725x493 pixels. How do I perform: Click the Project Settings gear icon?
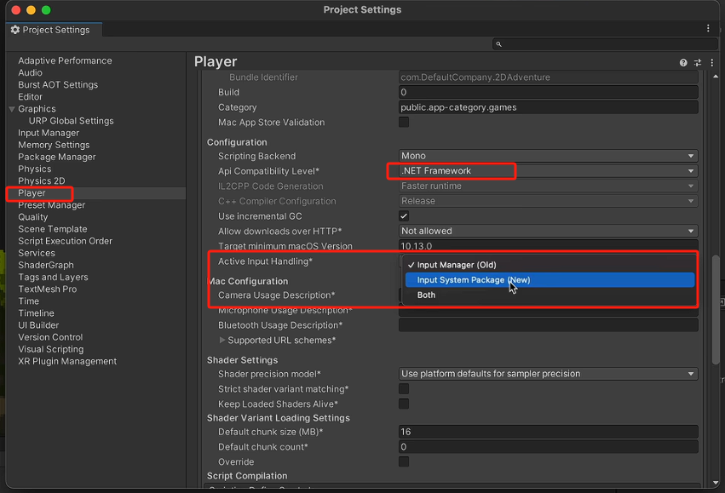[x=15, y=30]
